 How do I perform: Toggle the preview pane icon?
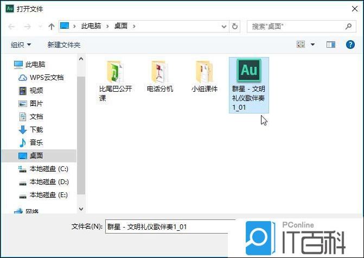tap(330, 45)
